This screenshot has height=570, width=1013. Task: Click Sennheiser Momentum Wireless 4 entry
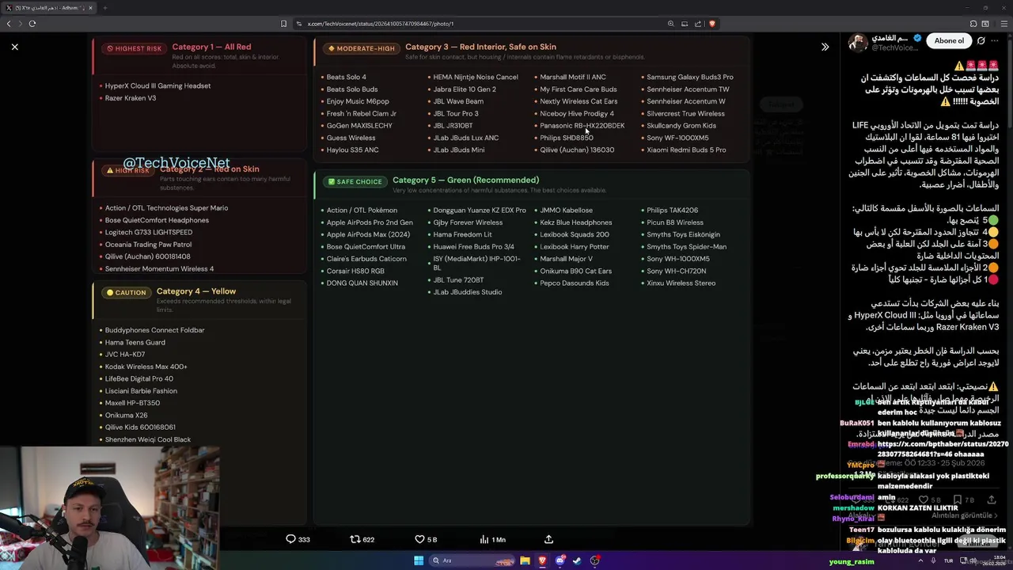[159, 269]
